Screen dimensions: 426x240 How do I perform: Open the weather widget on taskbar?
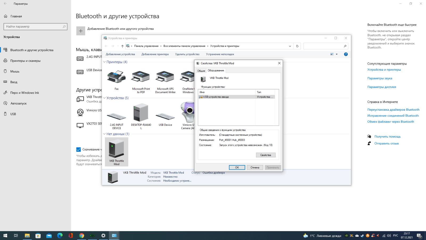322,236
